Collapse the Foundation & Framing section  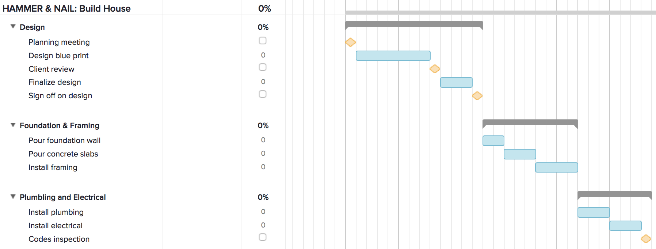[13, 125]
